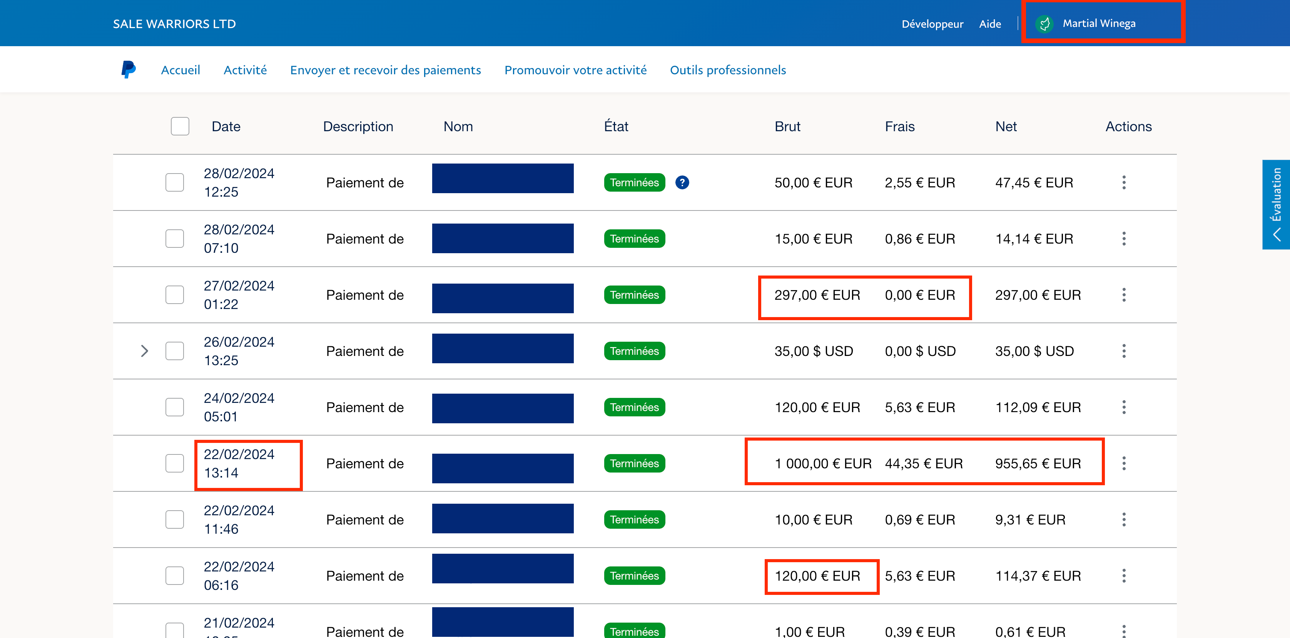This screenshot has width=1290, height=638.
Task: Open three-dot menu for 15,00 € payment
Action: [x=1124, y=238]
